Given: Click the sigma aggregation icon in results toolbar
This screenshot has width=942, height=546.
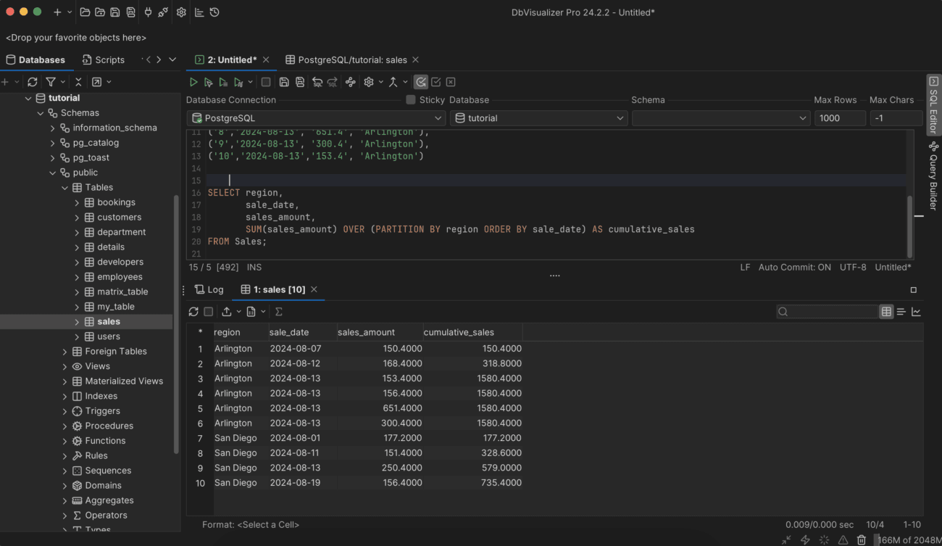Looking at the screenshot, I should pos(279,311).
